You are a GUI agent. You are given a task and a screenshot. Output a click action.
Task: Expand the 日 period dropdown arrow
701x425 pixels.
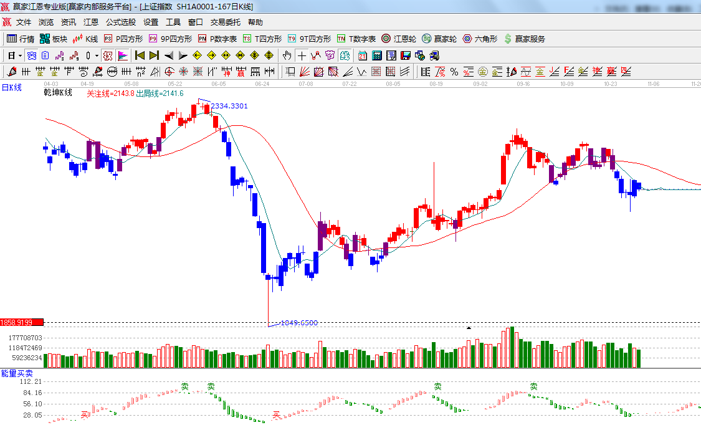tap(20, 55)
